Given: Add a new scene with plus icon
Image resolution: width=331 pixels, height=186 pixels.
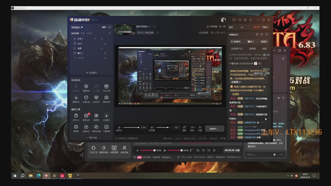Looking at the screenshot, I should tap(109, 33).
